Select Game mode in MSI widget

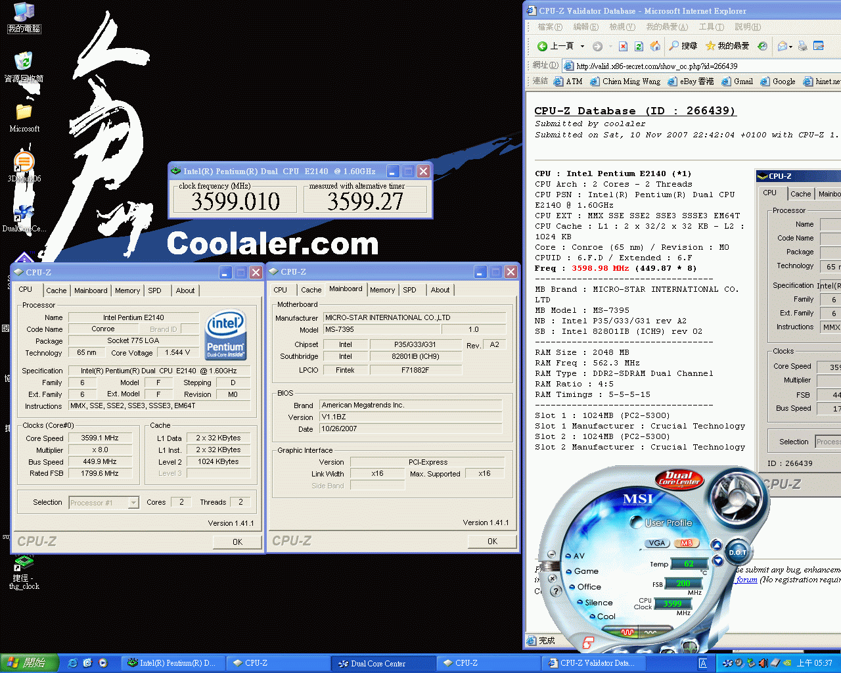tap(582, 571)
